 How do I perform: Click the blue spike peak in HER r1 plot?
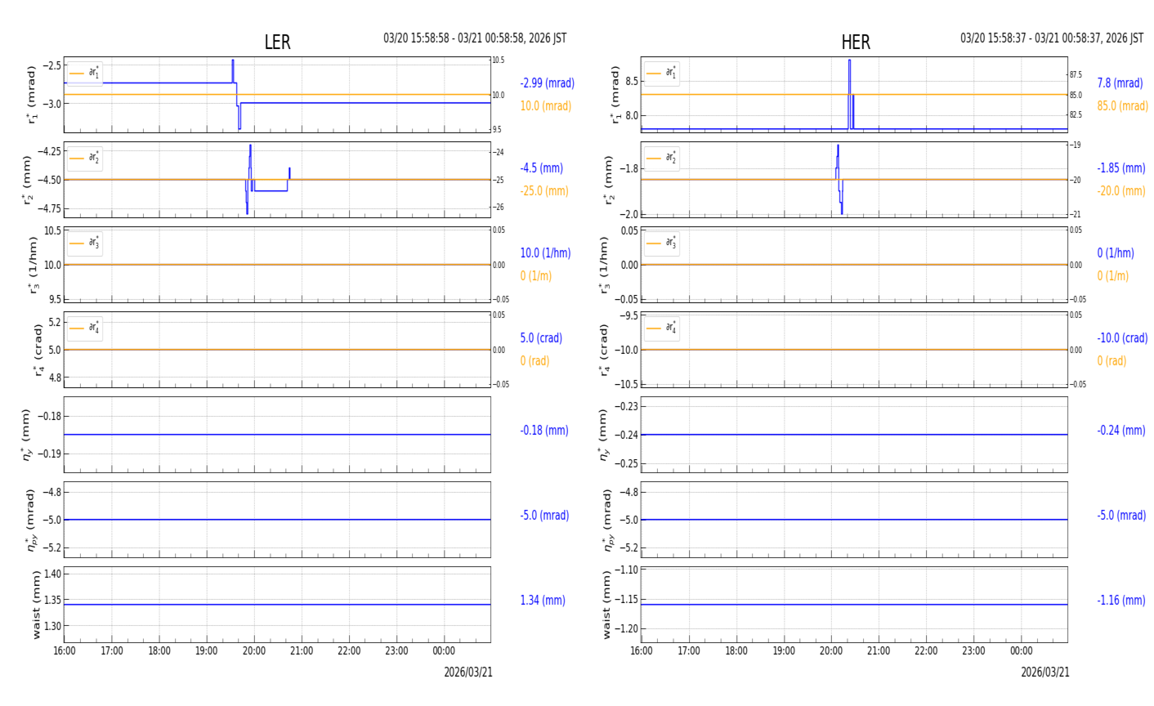(x=849, y=61)
